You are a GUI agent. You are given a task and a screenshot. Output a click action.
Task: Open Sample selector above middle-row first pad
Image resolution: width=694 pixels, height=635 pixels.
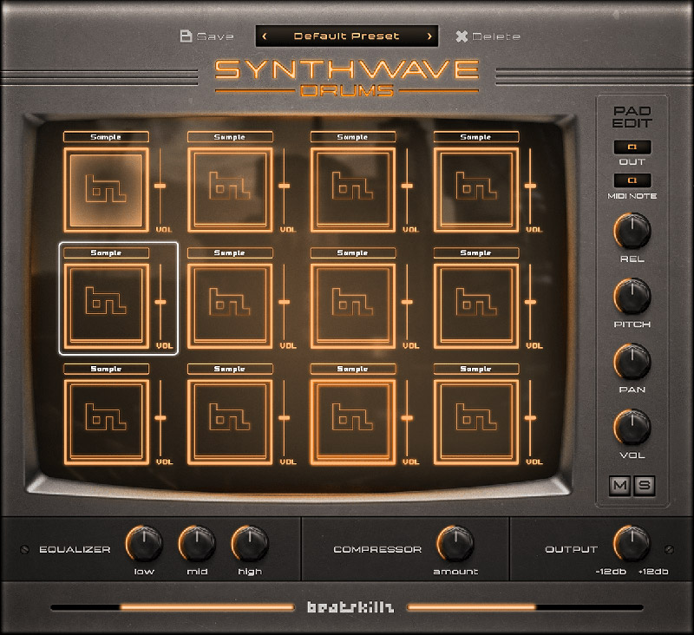[x=106, y=252]
